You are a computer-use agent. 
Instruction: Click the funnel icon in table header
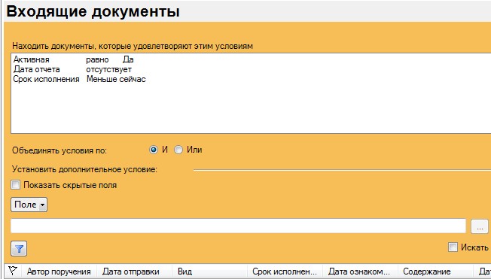tap(13, 271)
